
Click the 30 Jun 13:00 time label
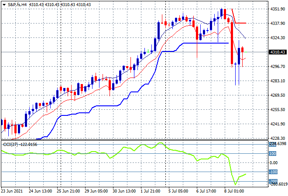124,191
